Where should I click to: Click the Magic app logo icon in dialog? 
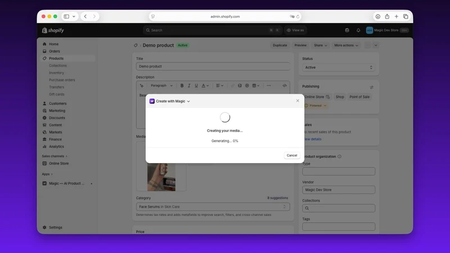click(x=152, y=101)
